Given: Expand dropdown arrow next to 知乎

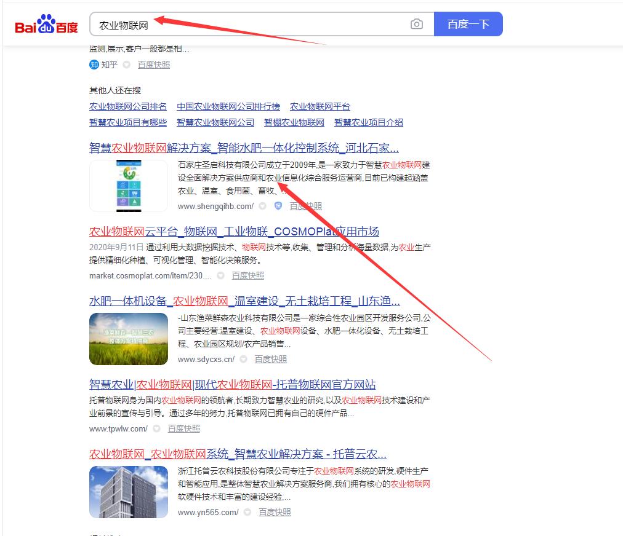Looking at the screenshot, I should click(126, 65).
